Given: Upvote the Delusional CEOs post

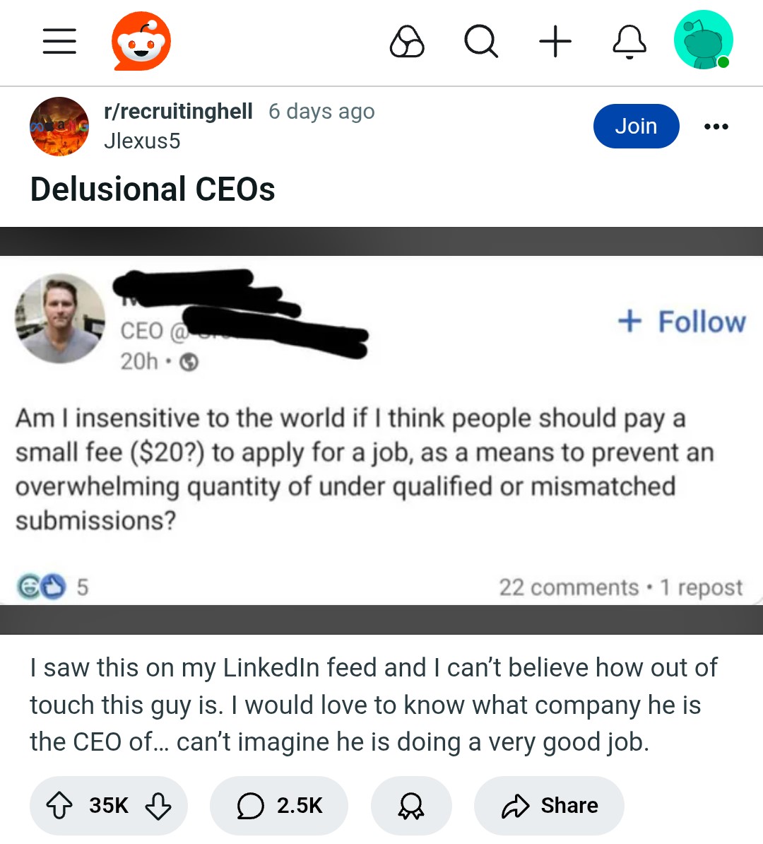Looking at the screenshot, I should click(59, 806).
